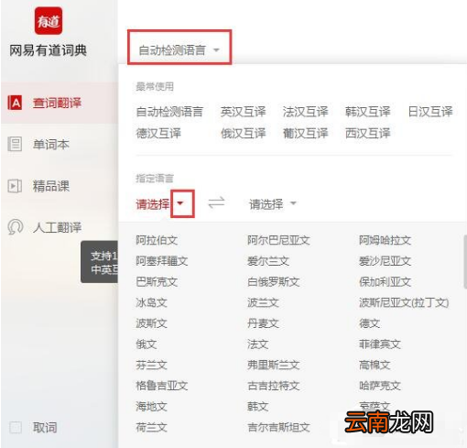This screenshot has width=467, height=448.
Task: Select 英汉互译 option
Action: [x=244, y=112]
